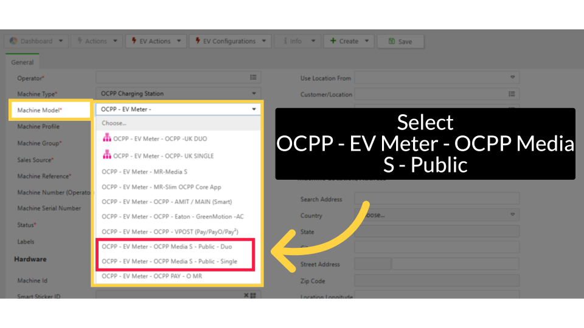This screenshot has height=328, width=584.
Task: Open the Actions dropdown
Action: [97, 41]
